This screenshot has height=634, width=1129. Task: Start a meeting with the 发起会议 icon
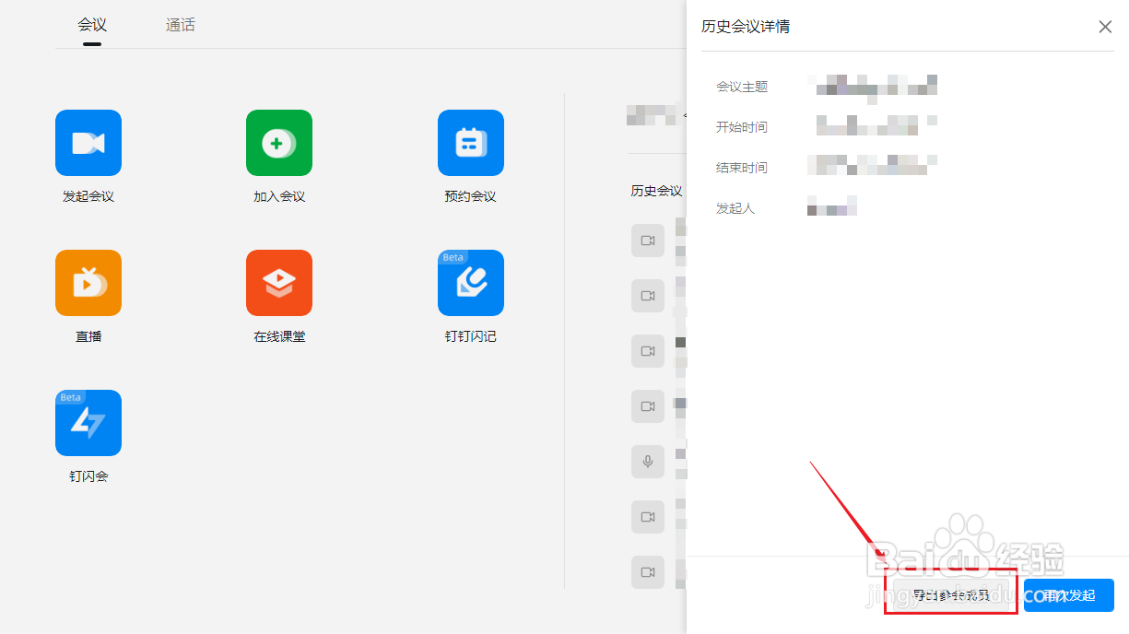[x=88, y=143]
